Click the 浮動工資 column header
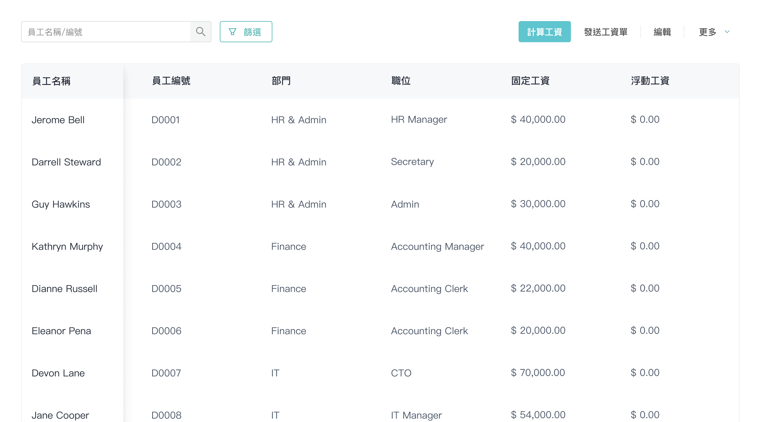 click(x=650, y=81)
